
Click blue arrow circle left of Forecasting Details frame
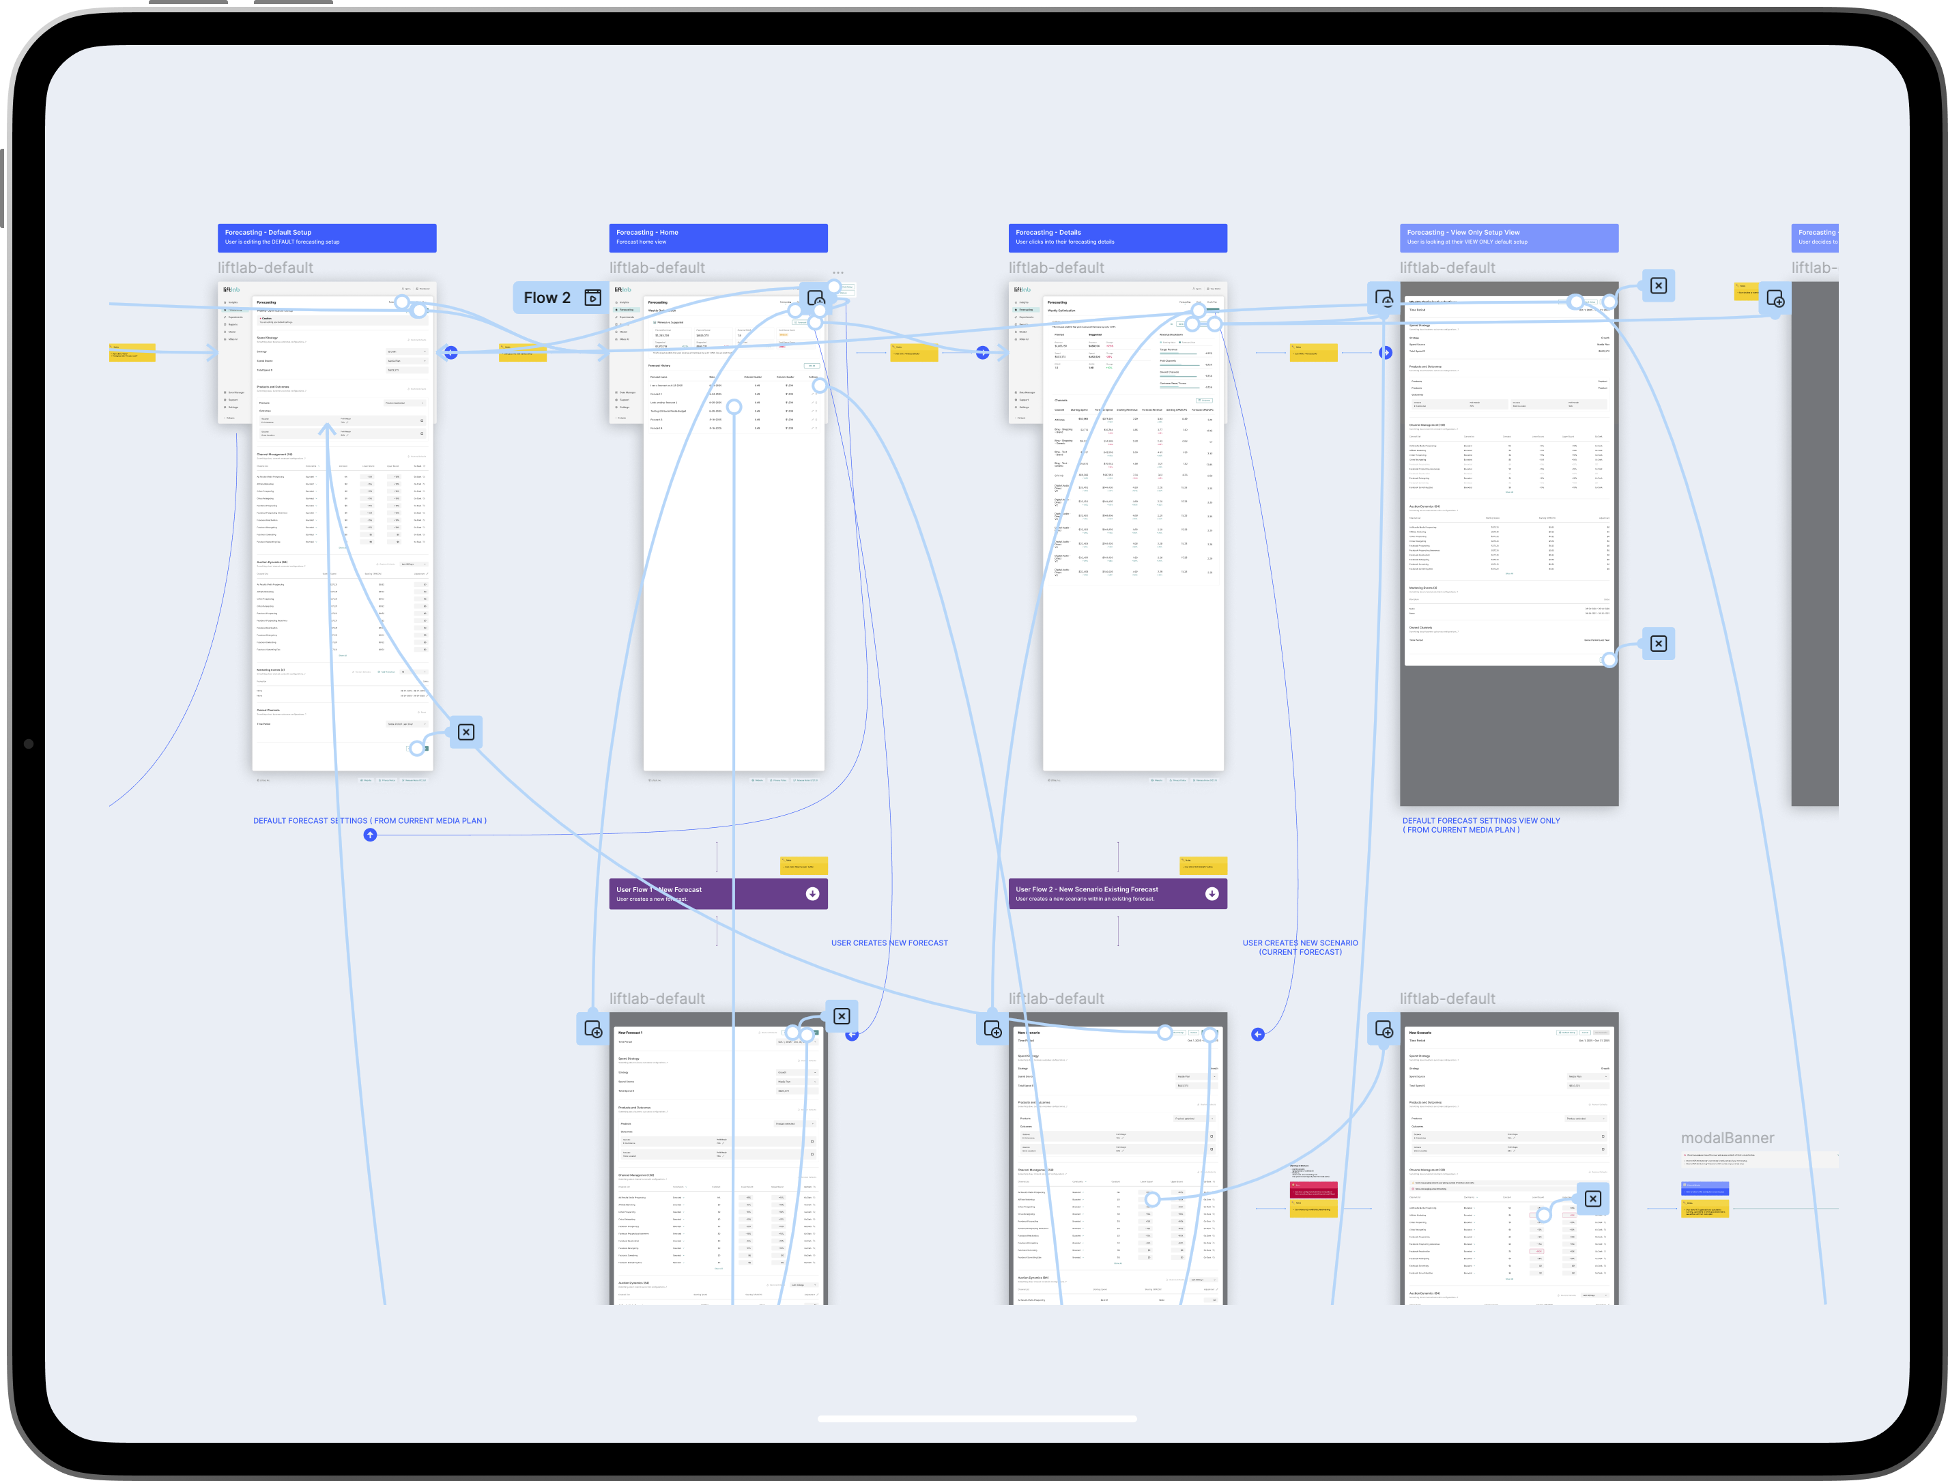point(982,353)
